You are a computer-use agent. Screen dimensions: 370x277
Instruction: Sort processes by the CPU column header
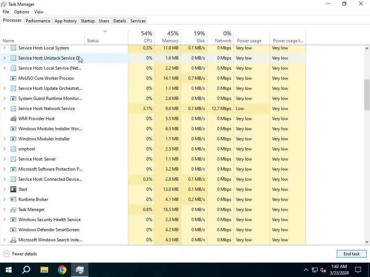pos(141,38)
